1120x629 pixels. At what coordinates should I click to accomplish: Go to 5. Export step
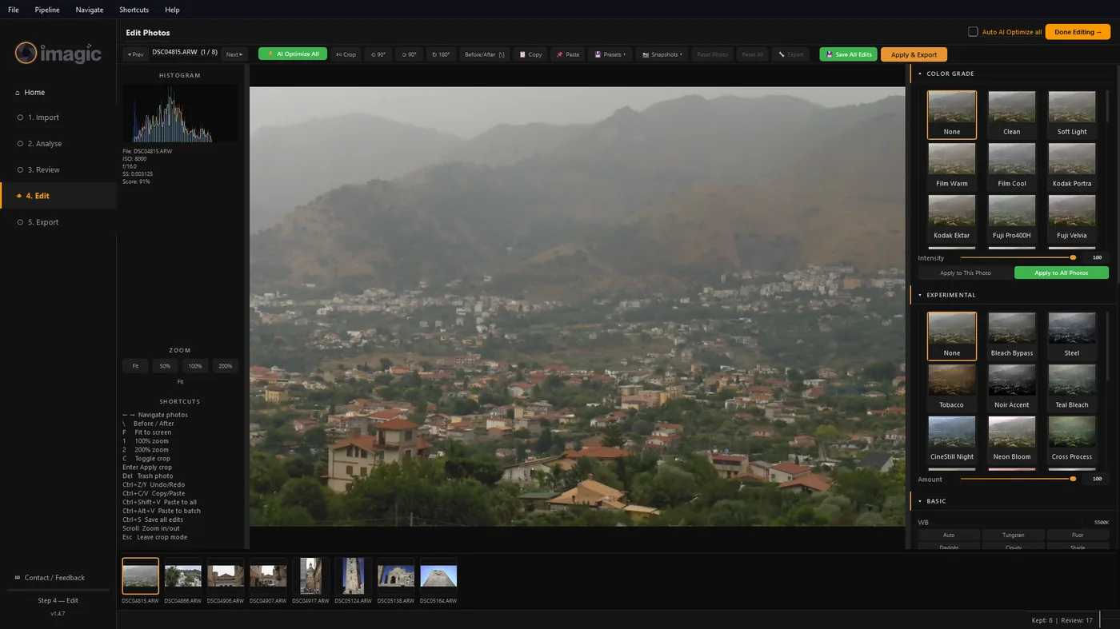pos(58,222)
